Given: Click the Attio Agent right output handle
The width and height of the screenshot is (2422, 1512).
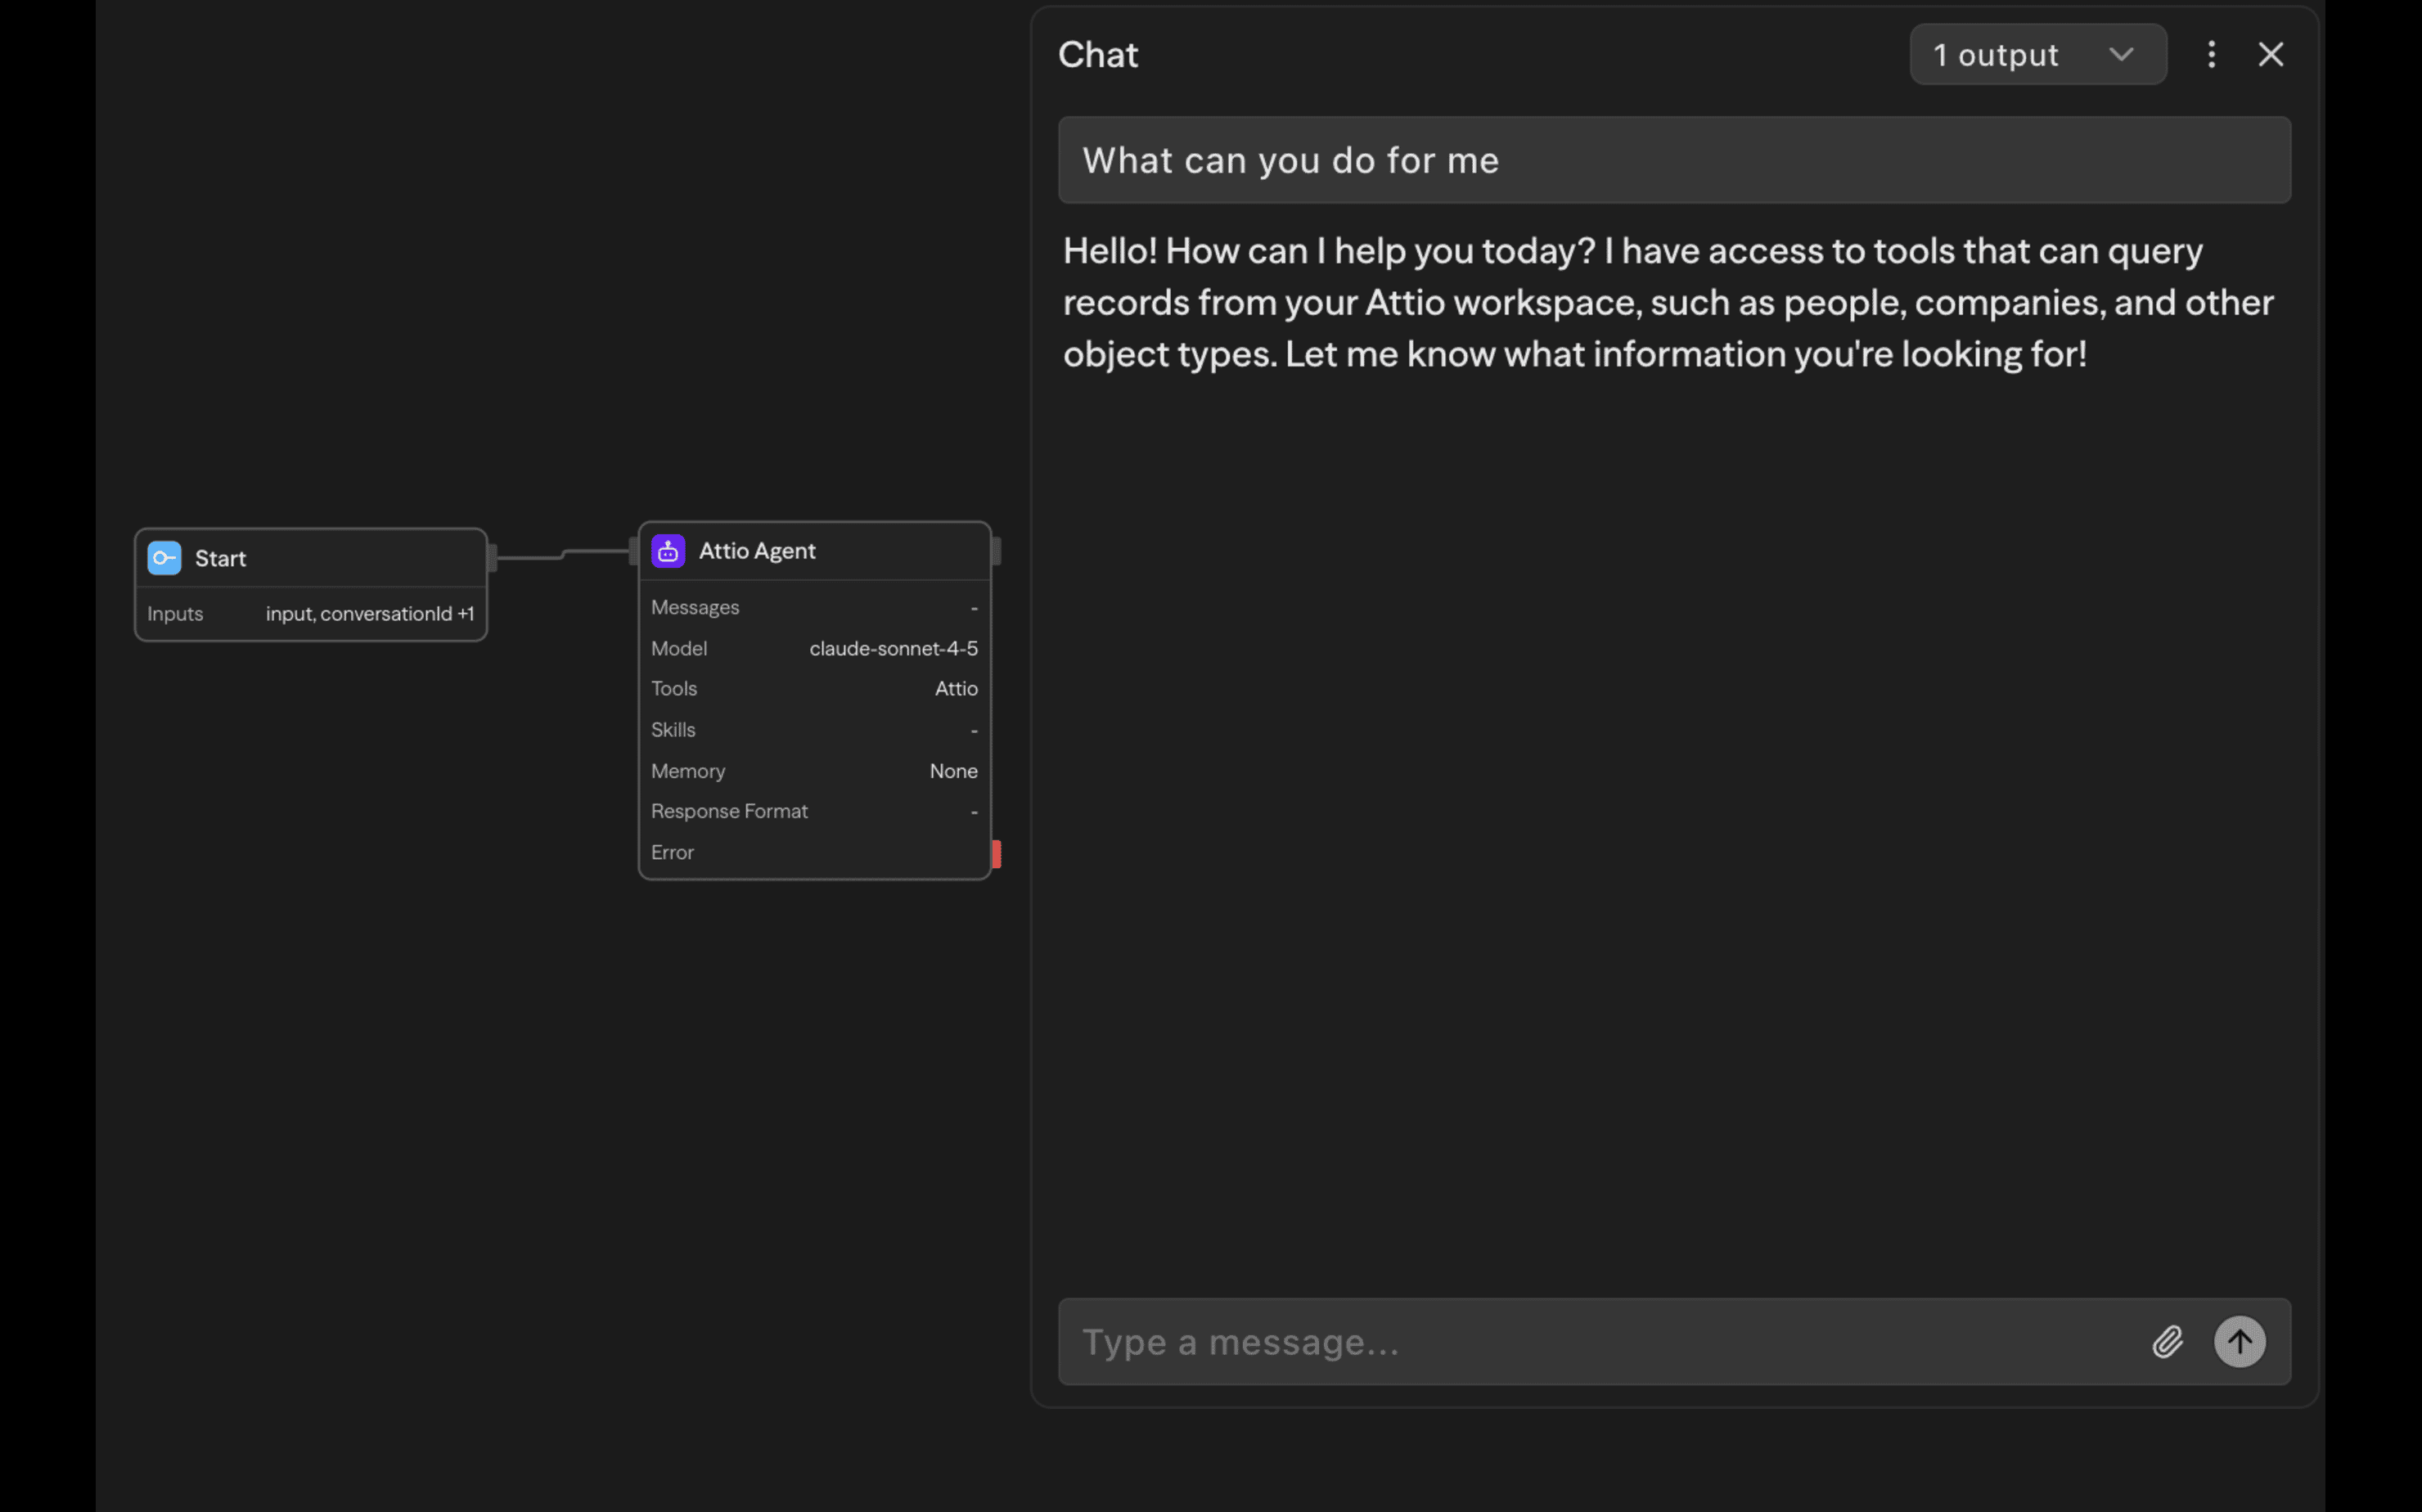Looking at the screenshot, I should click(x=996, y=551).
